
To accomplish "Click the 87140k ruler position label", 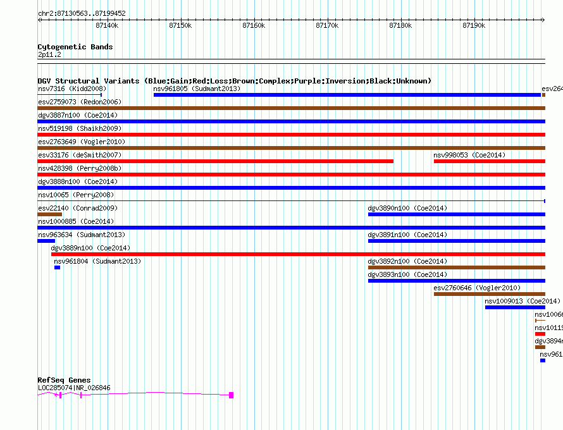I will coord(107,25).
